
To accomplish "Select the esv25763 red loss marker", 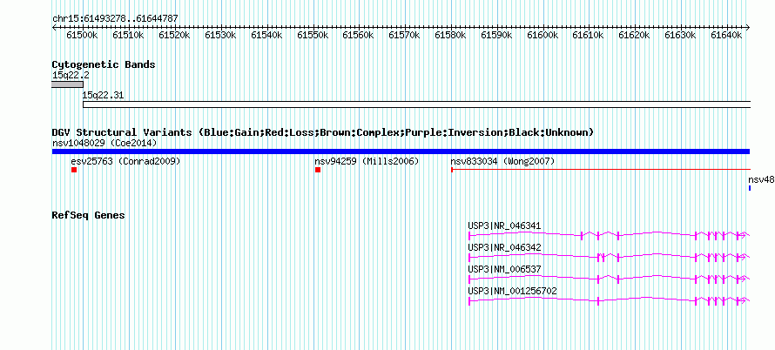I will 74,170.
